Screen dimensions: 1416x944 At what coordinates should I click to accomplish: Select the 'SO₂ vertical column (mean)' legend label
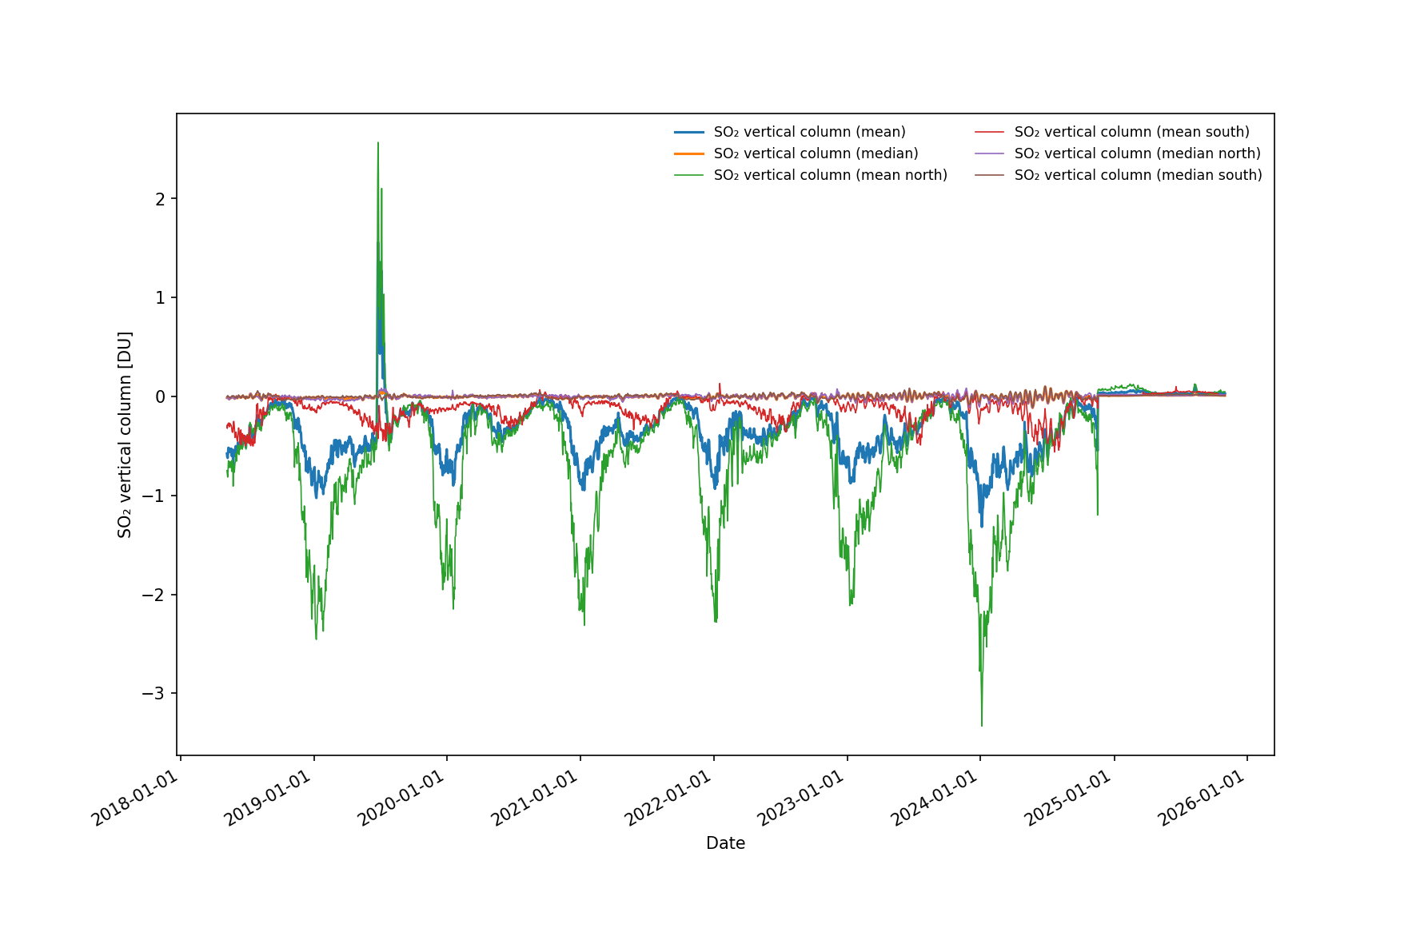[x=809, y=132]
